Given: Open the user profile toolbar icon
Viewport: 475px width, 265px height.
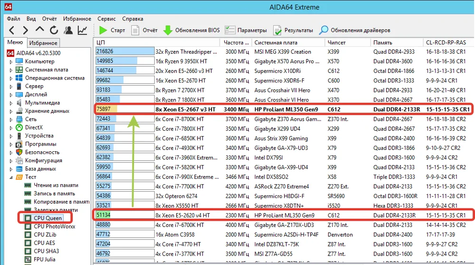Looking at the screenshot, I should pos(68,30).
